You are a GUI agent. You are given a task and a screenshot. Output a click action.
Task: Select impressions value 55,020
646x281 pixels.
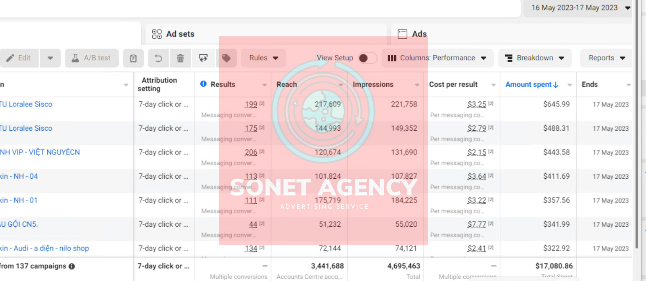pyautogui.click(x=406, y=224)
